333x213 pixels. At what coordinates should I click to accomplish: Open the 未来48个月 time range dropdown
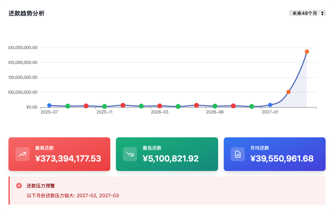click(307, 13)
